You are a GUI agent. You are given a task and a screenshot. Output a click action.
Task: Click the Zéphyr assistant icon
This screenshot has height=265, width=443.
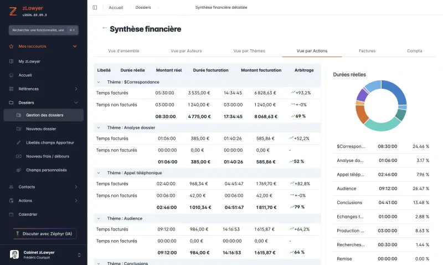point(18,233)
